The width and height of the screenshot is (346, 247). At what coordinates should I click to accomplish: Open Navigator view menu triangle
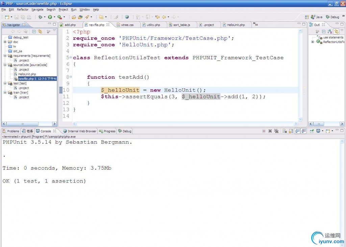pyautogui.click(x=54, y=31)
